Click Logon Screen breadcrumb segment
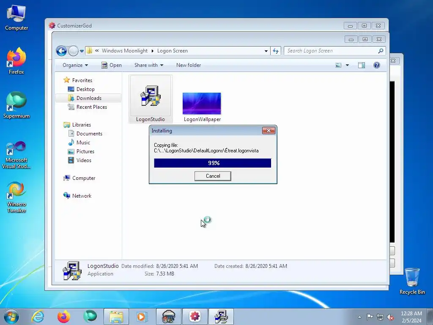433x325 pixels. (173, 51)
